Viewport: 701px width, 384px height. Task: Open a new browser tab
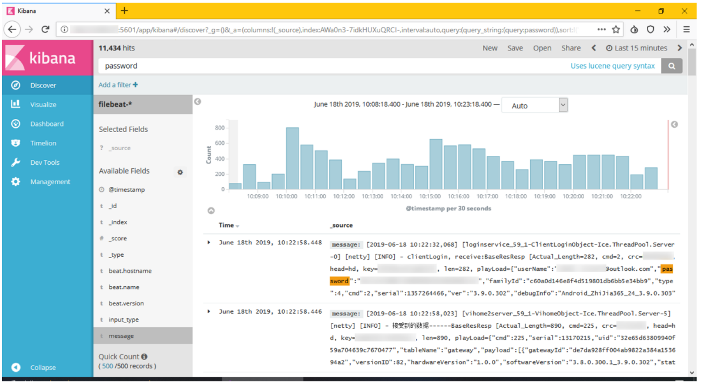[x=125, y=11]
